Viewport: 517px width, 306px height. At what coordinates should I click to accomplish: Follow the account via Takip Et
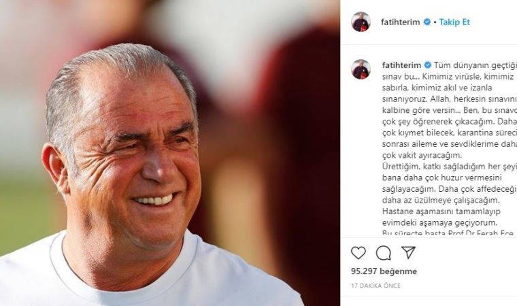pos(454,22)
